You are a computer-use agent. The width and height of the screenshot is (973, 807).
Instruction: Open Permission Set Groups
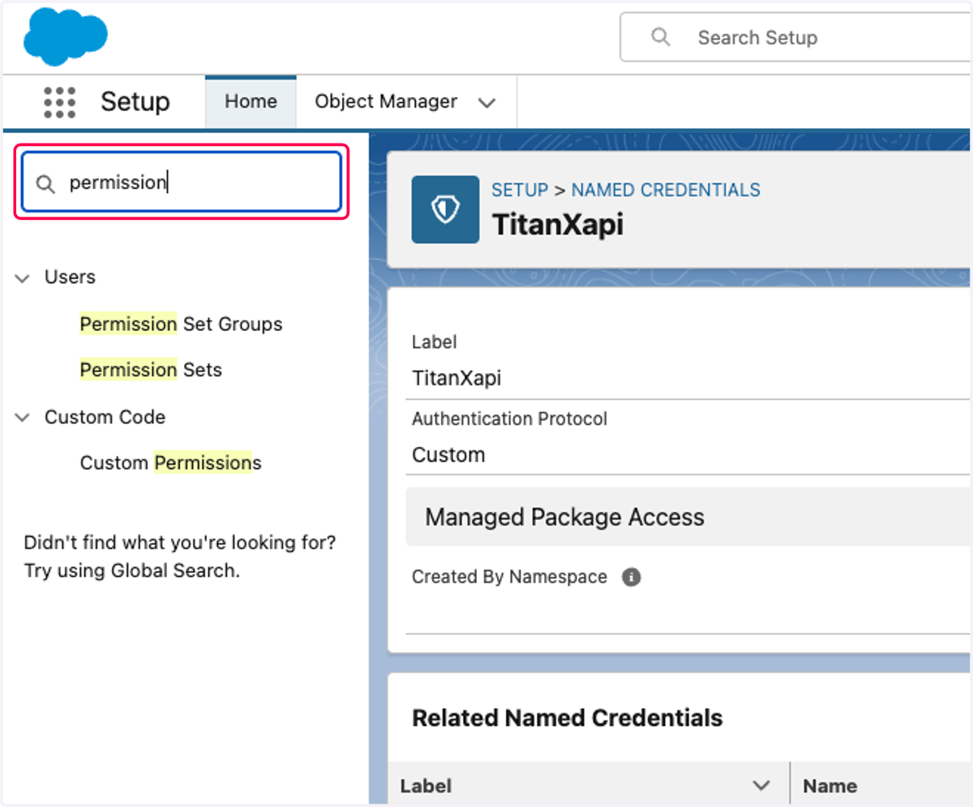tap(181, 324)
